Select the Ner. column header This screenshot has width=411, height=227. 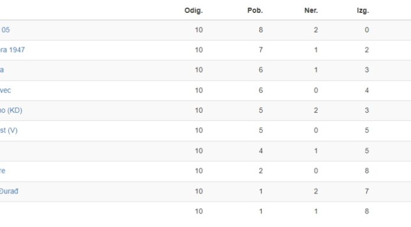(311, 11)
